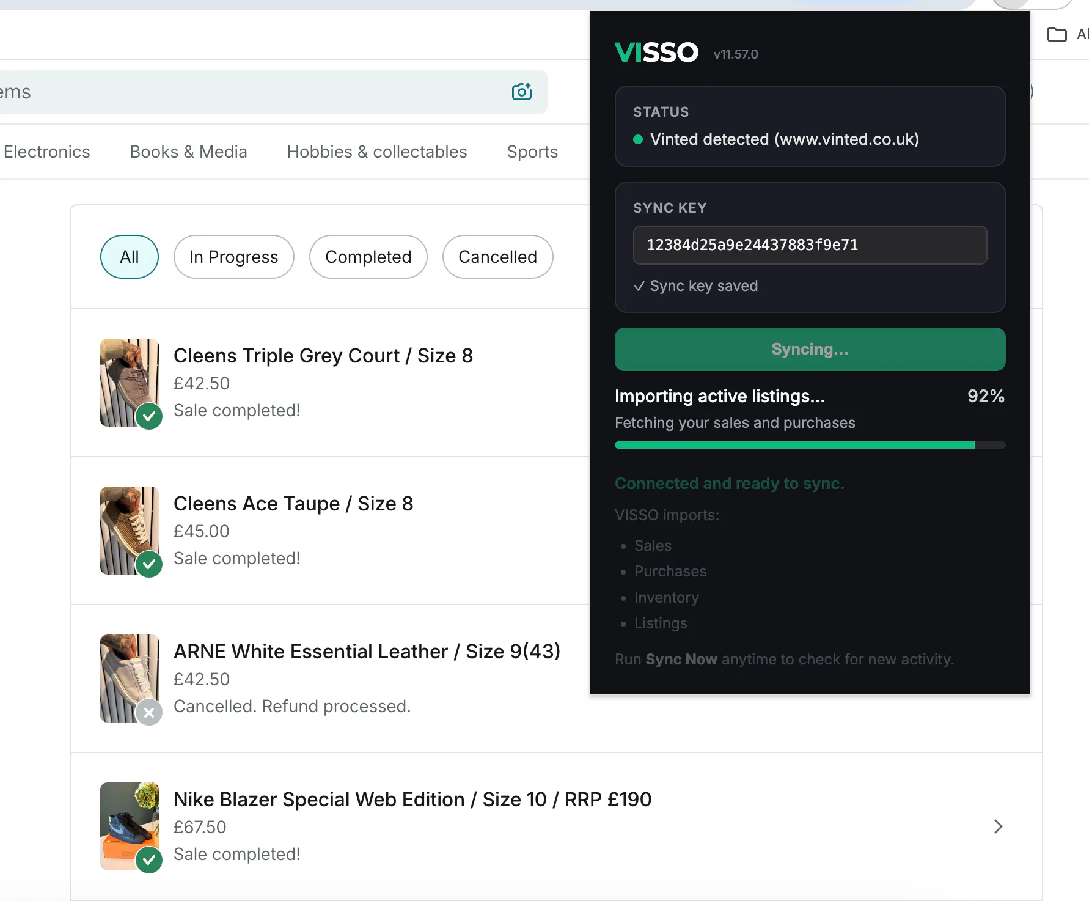Open the Hobbies & collectables category
The height and width of the screenshot is (901, 1089).
pos(377,152)
